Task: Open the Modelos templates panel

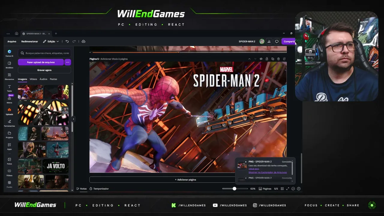Action: [x=9, y=65]
